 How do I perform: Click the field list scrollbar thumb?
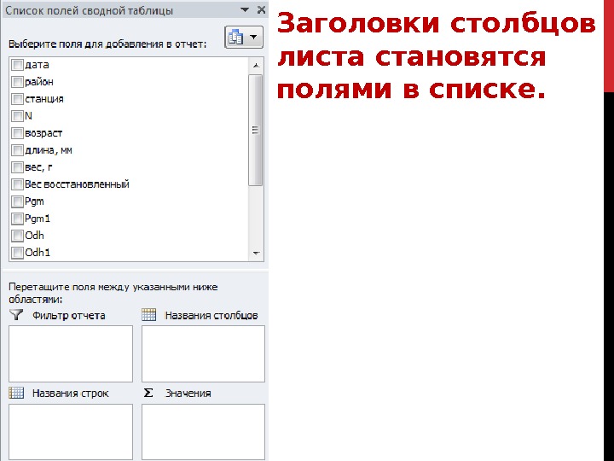click(x=256, y=130)
